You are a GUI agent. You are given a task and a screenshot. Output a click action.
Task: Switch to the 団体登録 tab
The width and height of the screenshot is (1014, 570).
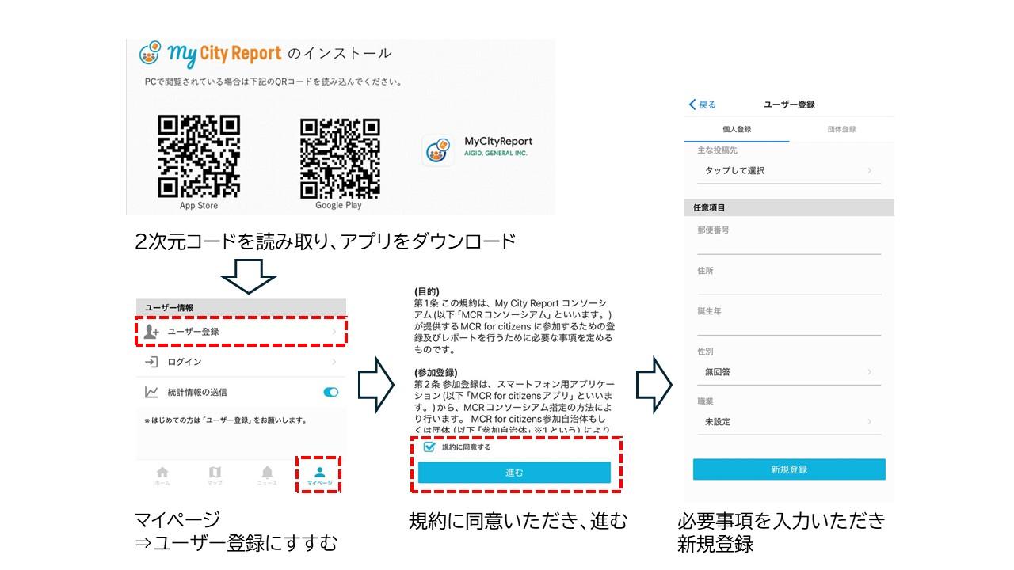(841, 129)
